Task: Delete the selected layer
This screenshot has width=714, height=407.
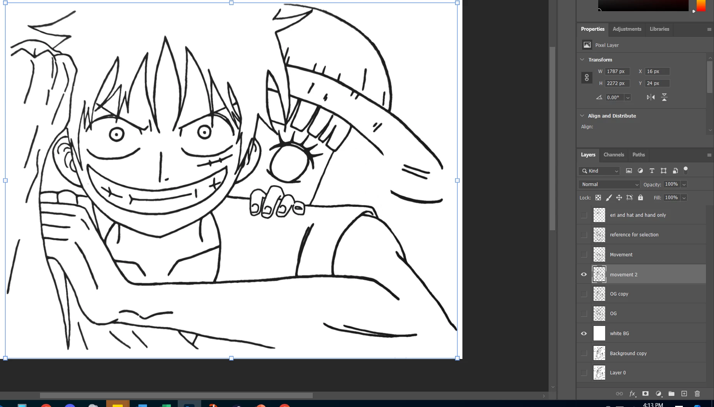Action: click(x=697, y=394)
